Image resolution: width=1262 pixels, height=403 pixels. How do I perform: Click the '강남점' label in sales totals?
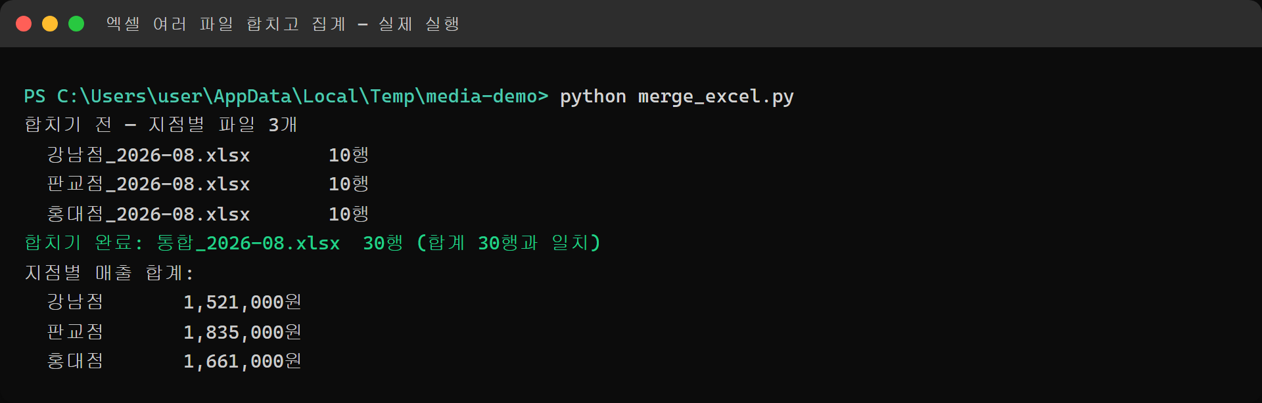point(75,302)
